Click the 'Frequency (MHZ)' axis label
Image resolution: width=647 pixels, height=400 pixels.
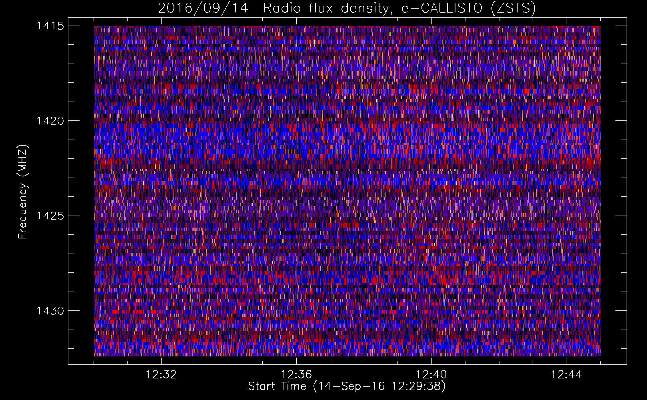coord(23,192)
